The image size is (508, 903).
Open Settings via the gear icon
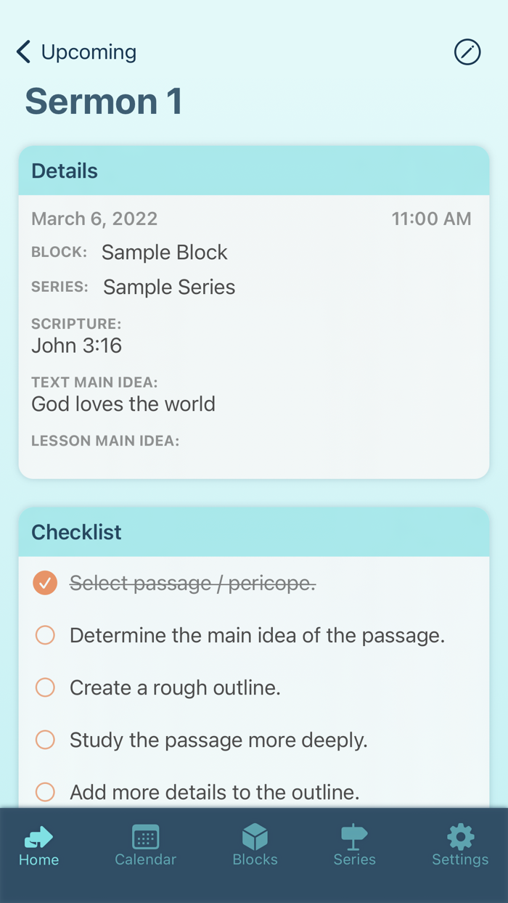click(x=460, y=835)
